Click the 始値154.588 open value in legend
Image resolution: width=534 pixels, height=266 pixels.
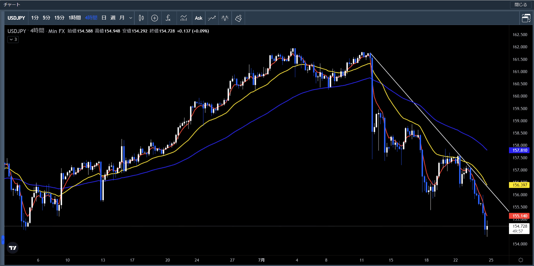(x=80, y=31)
